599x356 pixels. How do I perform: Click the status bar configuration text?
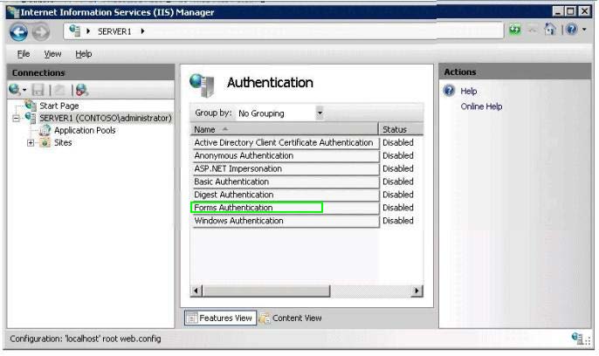click(x=86, y=339)
